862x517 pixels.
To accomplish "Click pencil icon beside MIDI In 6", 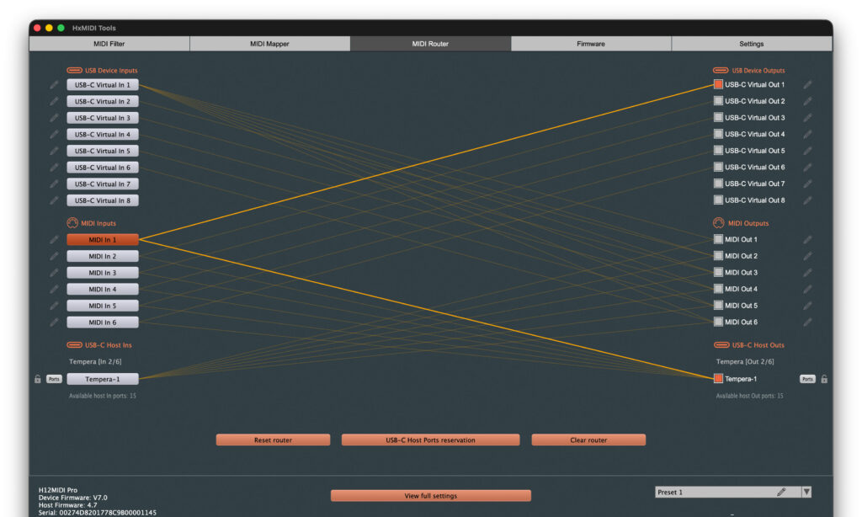I will coord(54,322).
